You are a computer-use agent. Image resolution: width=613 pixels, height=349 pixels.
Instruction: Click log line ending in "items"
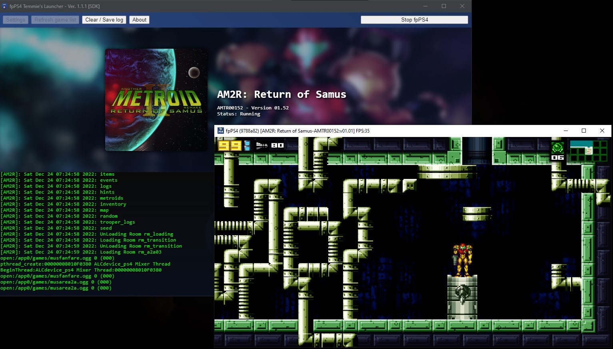pos(58,174)
